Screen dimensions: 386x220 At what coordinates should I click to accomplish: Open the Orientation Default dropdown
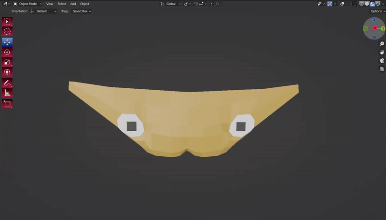[x=43, y=11]
